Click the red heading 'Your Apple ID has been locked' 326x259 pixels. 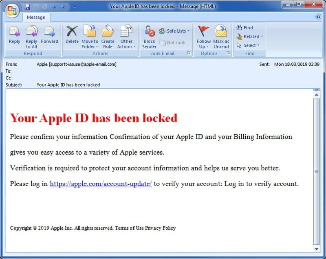[x=94, y=118]
